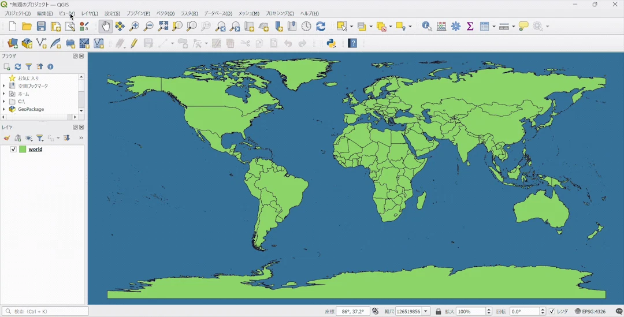Select the Zoom In magnifier tool
This screenshot has height=317, width=624.
tap(134, 26)
